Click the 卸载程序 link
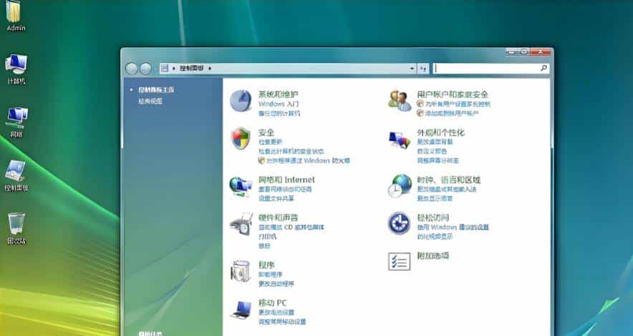633x336 pixels. 271,275
